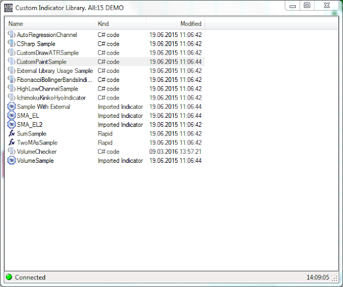The image size is (343, 287).
Task: Select the CustomPaintSample indicator name
Action: pos(42,62)
